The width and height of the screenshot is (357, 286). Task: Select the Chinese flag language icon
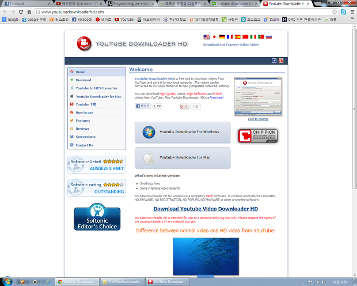click(245, 37)
